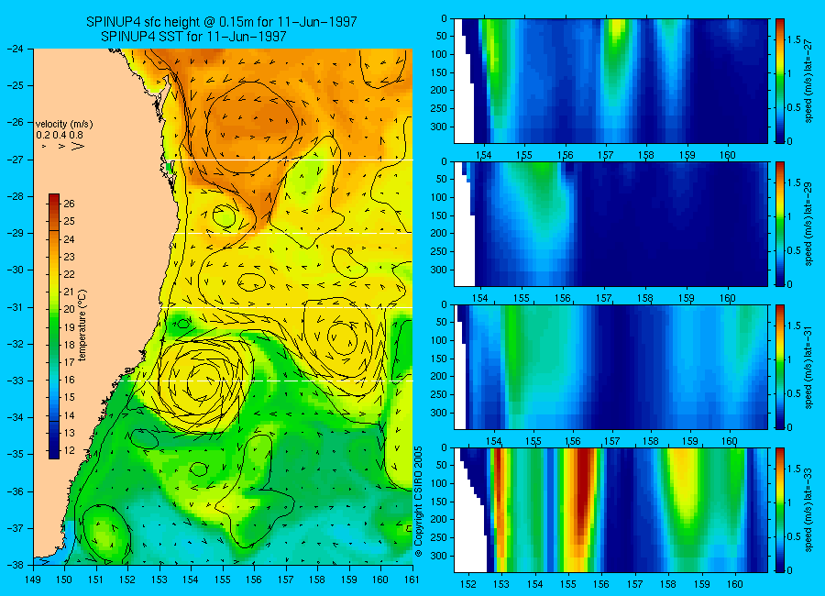Click the "Copyright CSIRO 2005" vertical text
Viewport: 825px width, 596px height.
coord(418,502)
